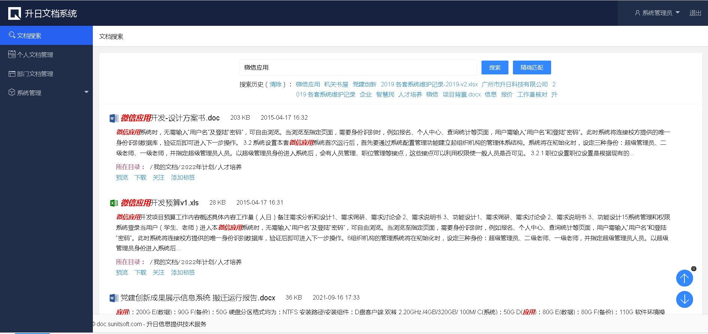Viewport: 708px width, 334px height.
Task: Select history keyword 项目背景.docx
Action: point(462,95)
